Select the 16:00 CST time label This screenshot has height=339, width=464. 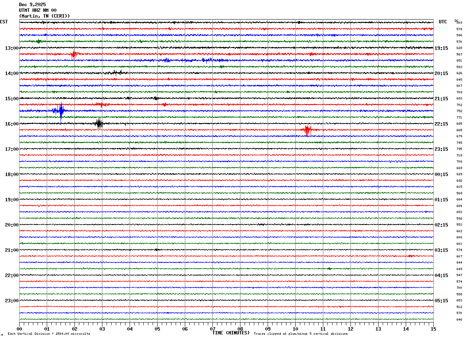pos(12,124)
